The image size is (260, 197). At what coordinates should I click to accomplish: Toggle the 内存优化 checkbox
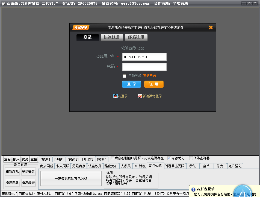click(169, 158)
